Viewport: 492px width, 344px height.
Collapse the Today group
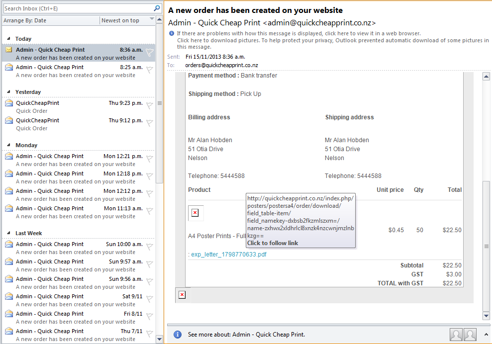click(x=8, y=39)
